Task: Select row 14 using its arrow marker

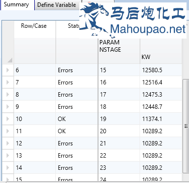Action: click(x=8, y=168)
